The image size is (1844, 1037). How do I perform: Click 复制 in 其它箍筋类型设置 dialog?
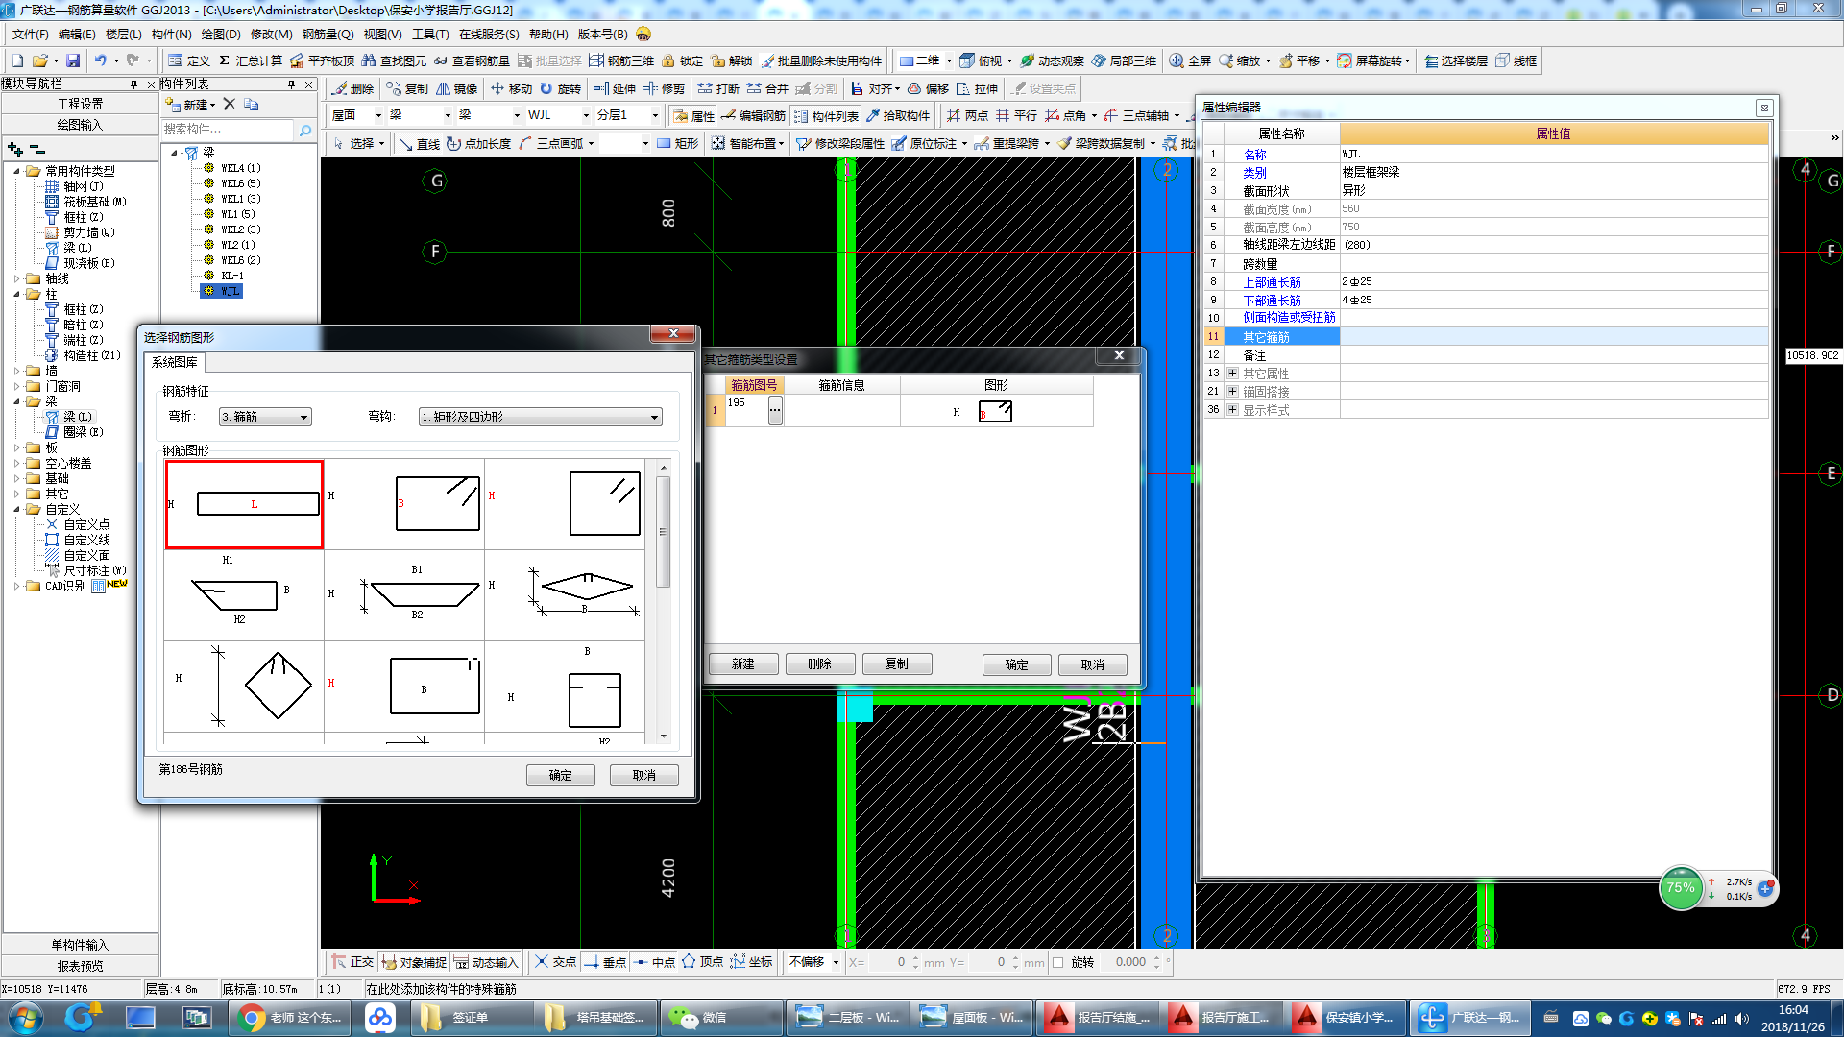(x=897, y=663)
